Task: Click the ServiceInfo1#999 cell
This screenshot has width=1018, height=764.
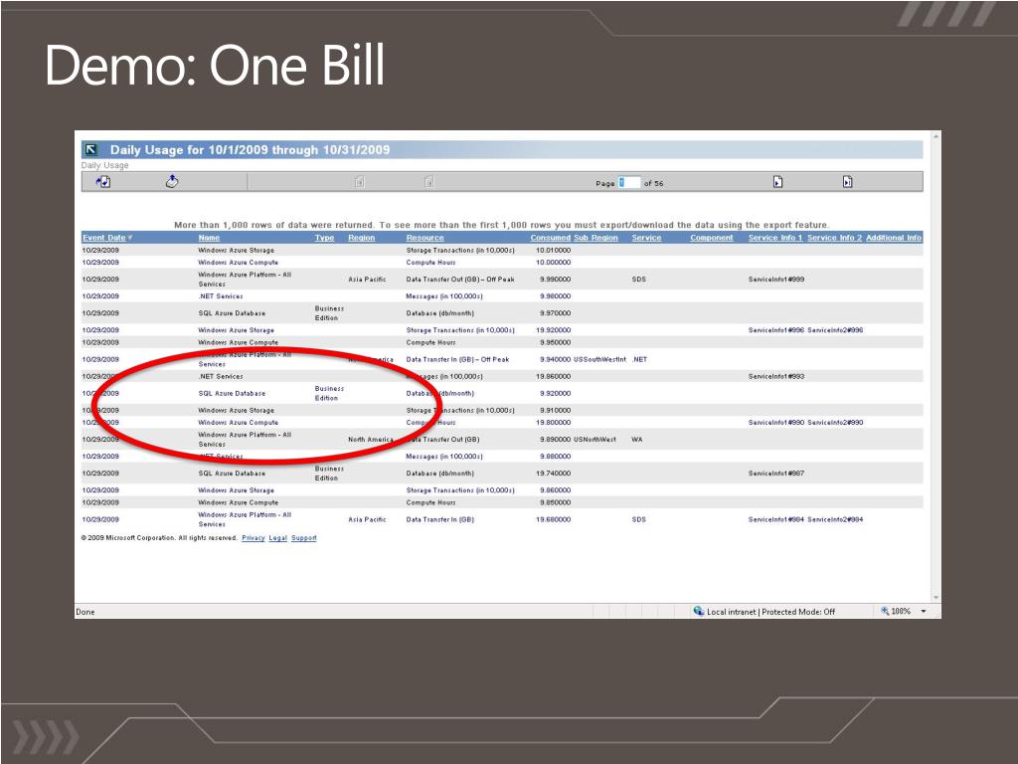Action: 775,280
